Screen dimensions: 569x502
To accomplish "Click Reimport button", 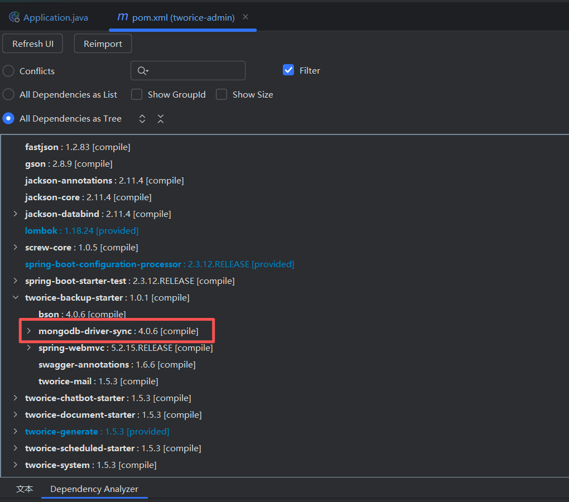I will click(x=103, y=44).
